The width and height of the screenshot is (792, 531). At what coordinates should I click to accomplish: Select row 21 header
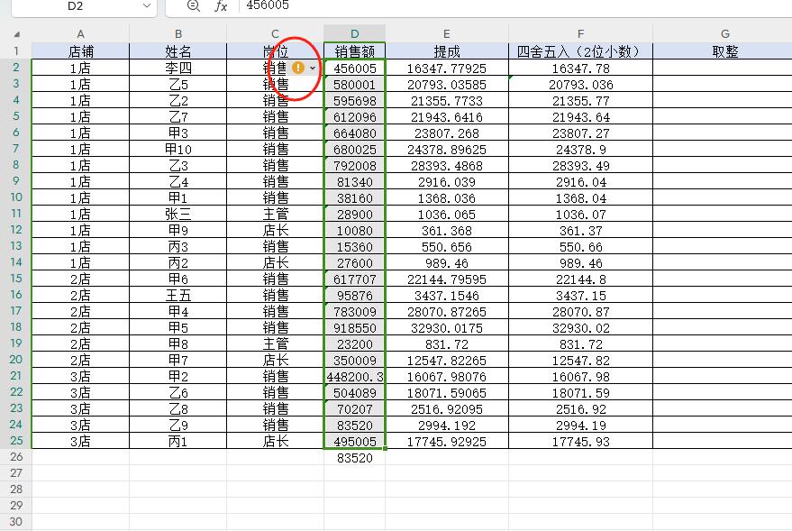16,376
